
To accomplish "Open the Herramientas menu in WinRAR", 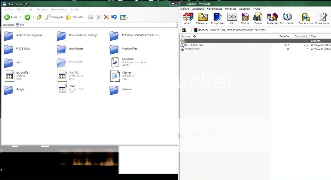I will coord(215,9).
